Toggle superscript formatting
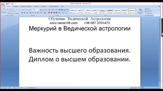163x91 pixels. coord(35,13)
